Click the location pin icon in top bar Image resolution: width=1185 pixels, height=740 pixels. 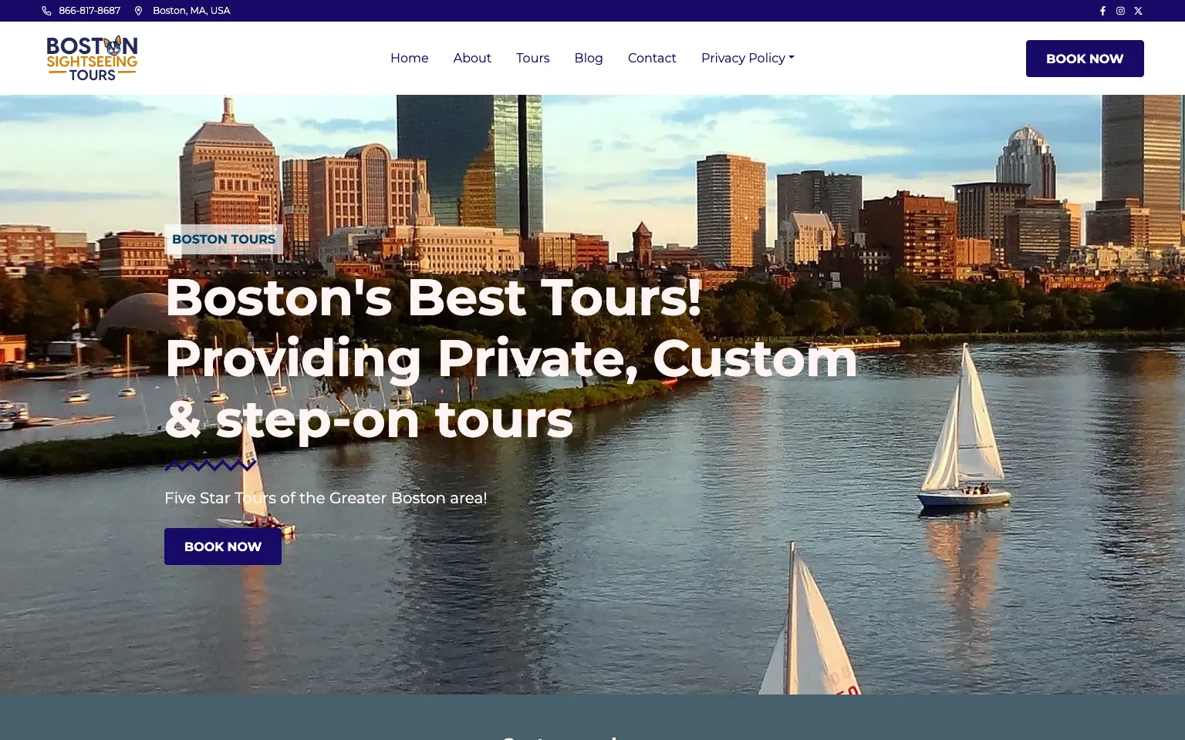(x=138, y=11)
